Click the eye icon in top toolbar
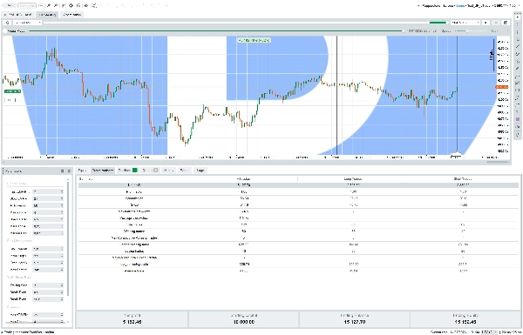The image size is (523, 335). [86, 6]
